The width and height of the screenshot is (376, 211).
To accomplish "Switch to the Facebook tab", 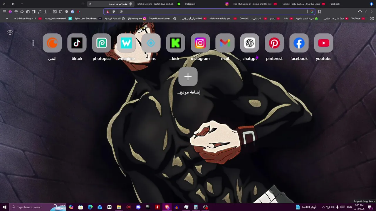I will (351, 4).
